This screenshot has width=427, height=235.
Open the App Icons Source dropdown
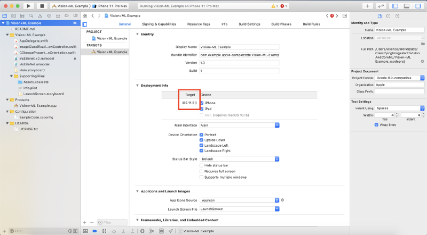pyautogui.click(x=239, y=200)
